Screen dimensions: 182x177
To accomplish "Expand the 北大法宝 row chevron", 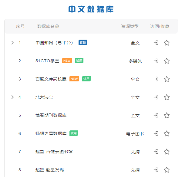I will pyautogui.click(x=12, y=97).
